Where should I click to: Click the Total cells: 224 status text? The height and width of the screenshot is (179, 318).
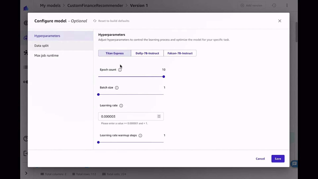click(114, 174)
